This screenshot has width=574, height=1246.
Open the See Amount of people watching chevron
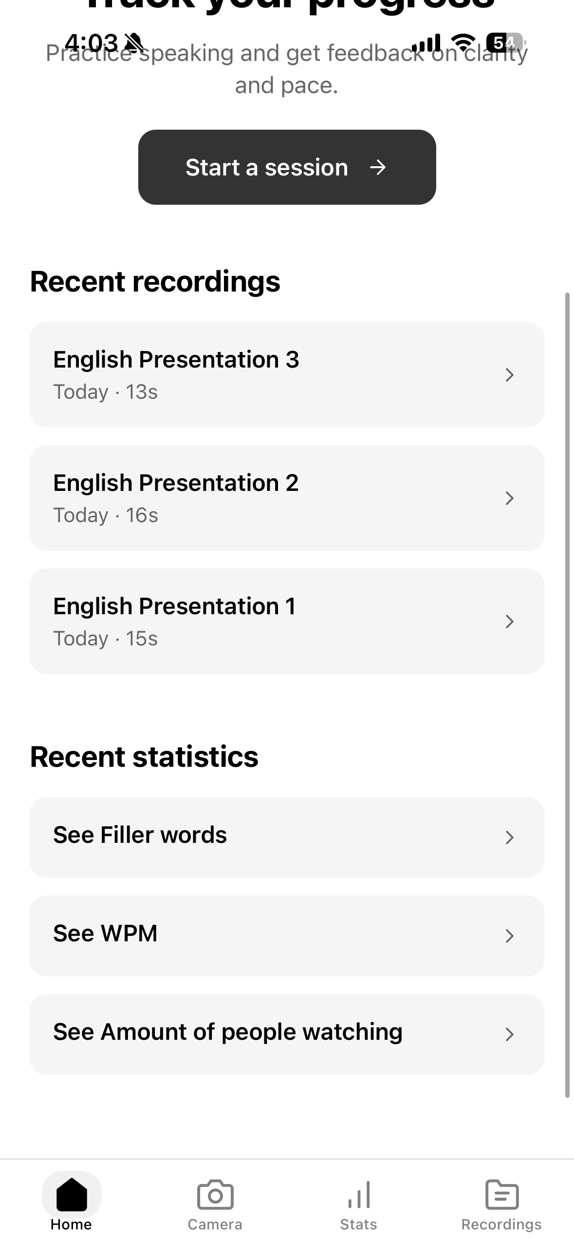509,1034
